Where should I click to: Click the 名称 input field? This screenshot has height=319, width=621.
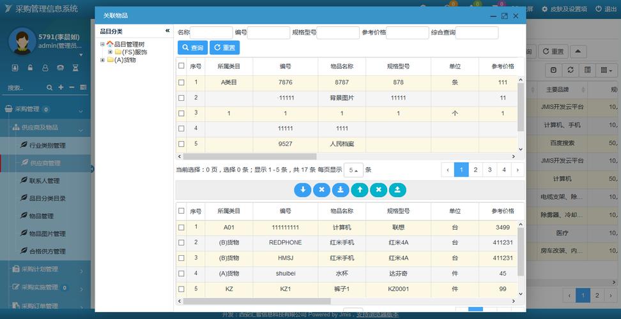tap(211, 33)
